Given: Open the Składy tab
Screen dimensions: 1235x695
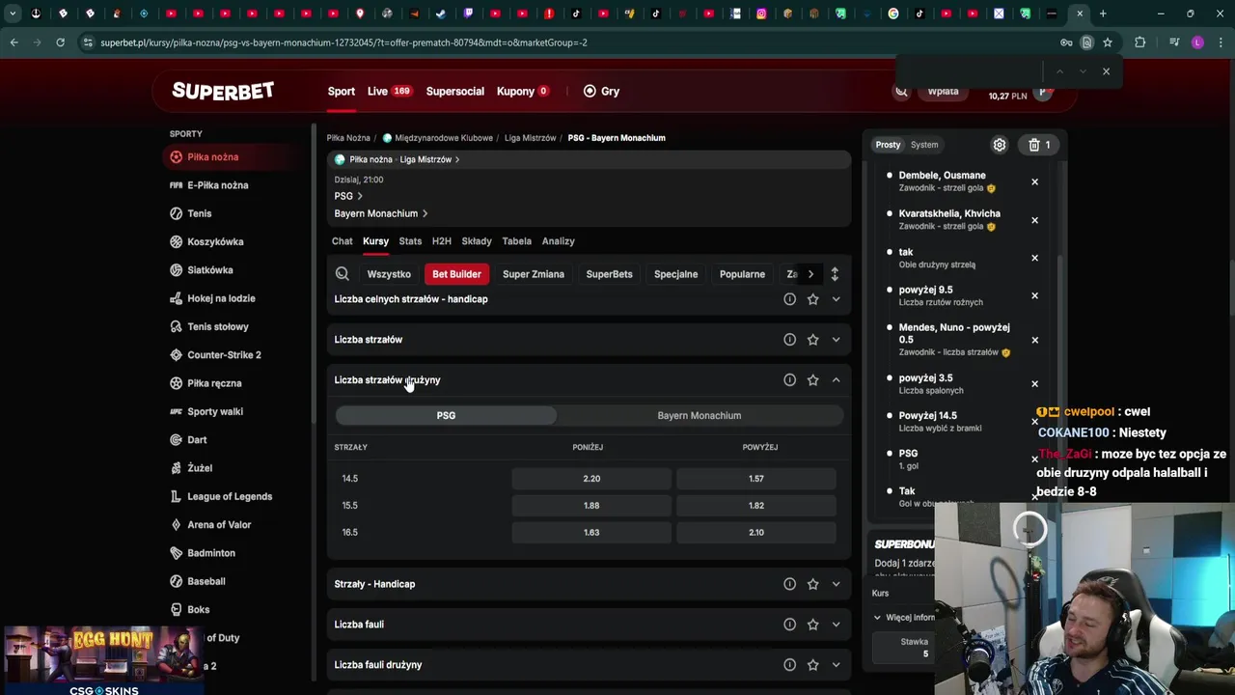Looking at the screenshot, I should coord(477,241).
